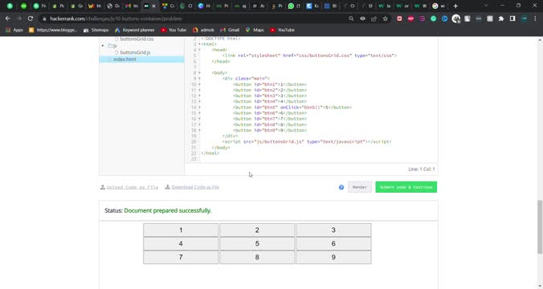Viewport: 543px width, 289px height.
Task: Click the WhatsApp tab in tab strip
Action: [x=294, y=6]
